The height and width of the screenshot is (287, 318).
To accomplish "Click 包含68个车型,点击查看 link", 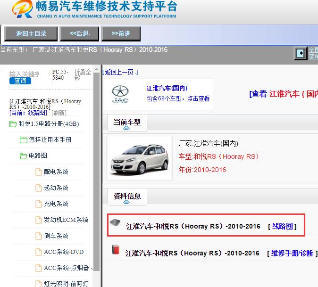I will pyautogui.click(x=178, y=98).
